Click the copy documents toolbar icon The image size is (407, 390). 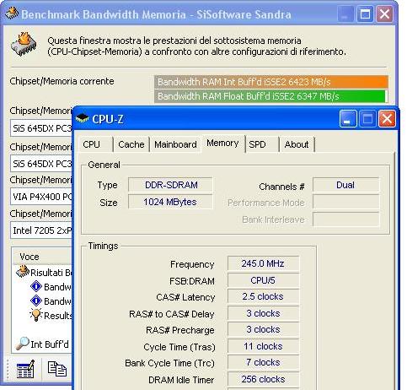(x=57, y=369)
